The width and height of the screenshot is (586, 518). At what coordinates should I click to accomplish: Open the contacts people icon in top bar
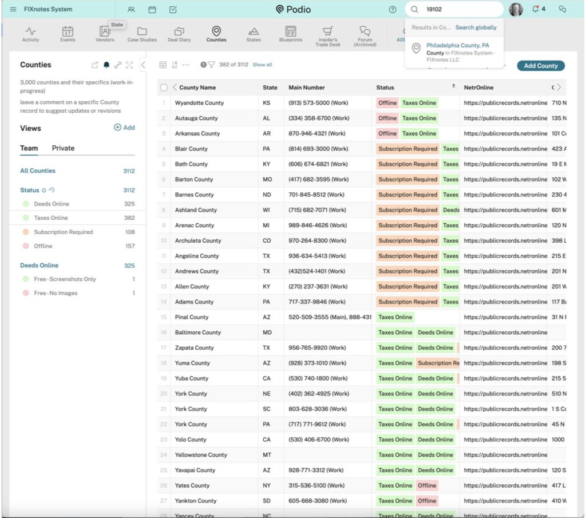point(131,10)
